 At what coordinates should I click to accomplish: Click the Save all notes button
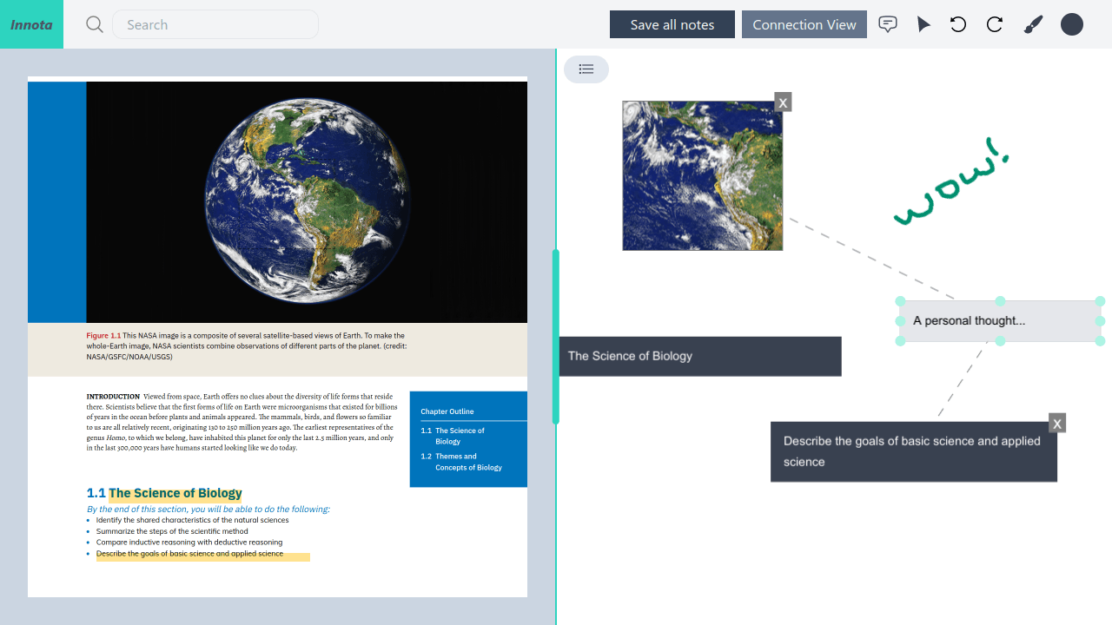tap(672, 24)
